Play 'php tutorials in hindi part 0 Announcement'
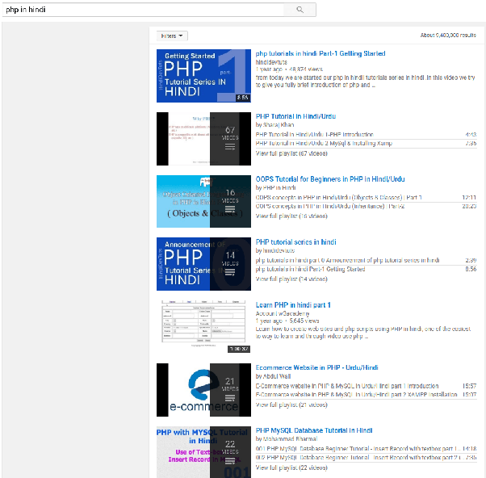 (x=347, y=260)
